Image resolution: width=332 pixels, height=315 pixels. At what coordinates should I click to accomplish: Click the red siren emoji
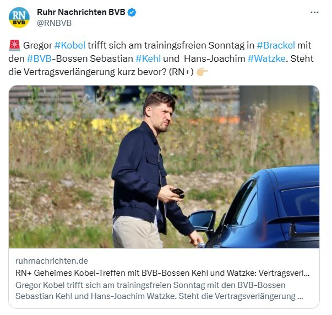tap(15, 46)
